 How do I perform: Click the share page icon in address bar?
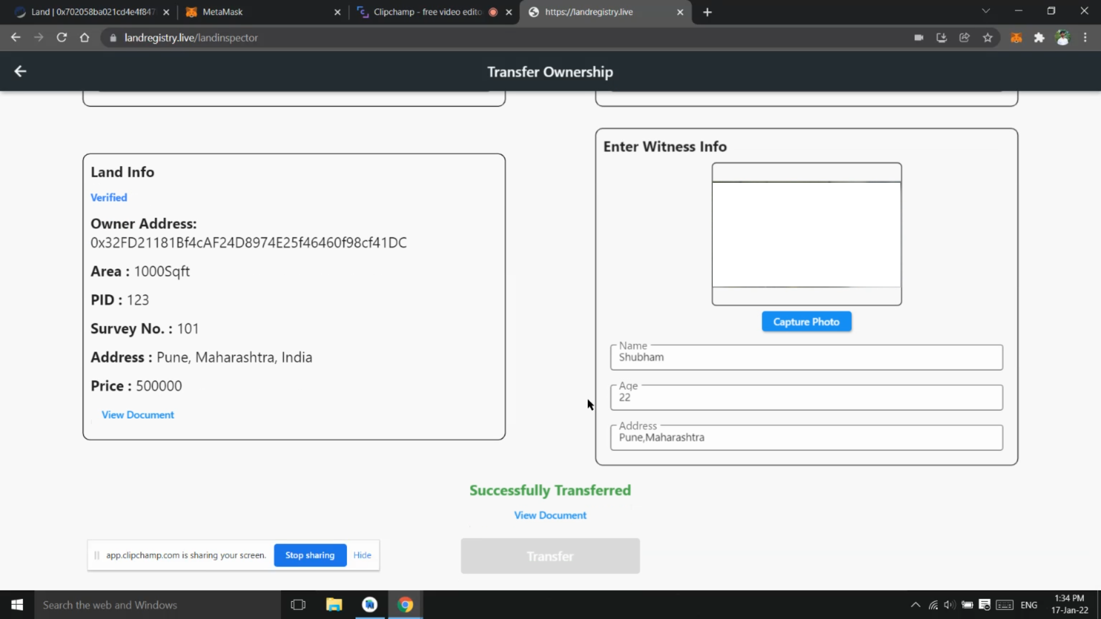pos(965,38)
